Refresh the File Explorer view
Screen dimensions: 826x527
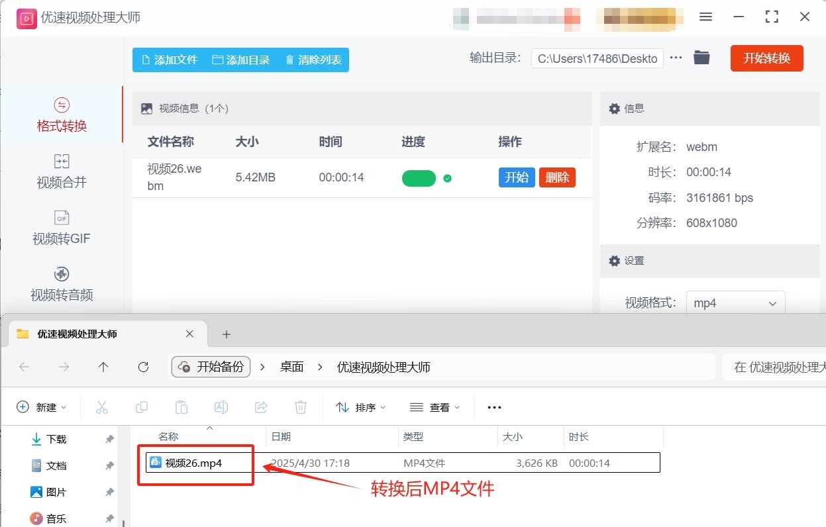pos(143,367)
